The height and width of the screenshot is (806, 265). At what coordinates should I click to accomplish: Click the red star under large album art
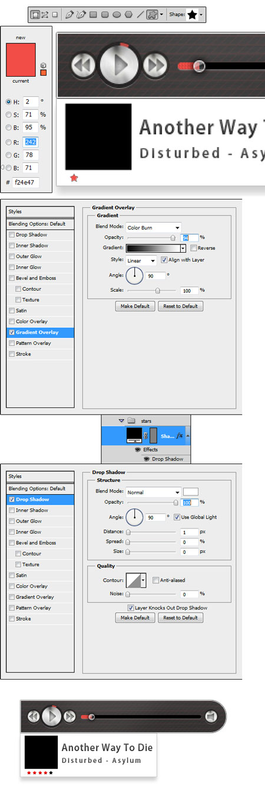[x=74, y=177]
